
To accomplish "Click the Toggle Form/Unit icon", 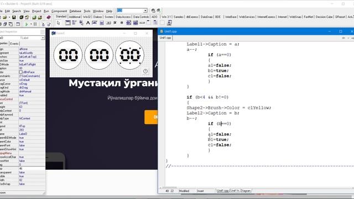I will tap(11, 24).
